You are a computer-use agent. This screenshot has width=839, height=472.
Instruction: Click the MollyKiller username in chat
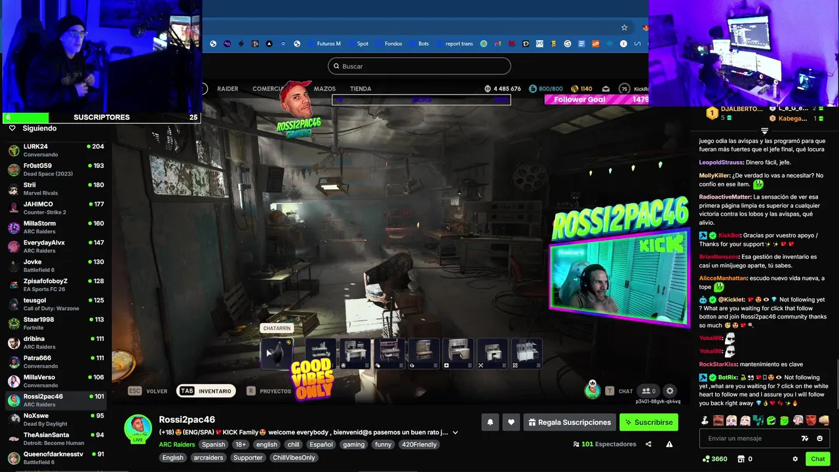[x=714, y=176]
